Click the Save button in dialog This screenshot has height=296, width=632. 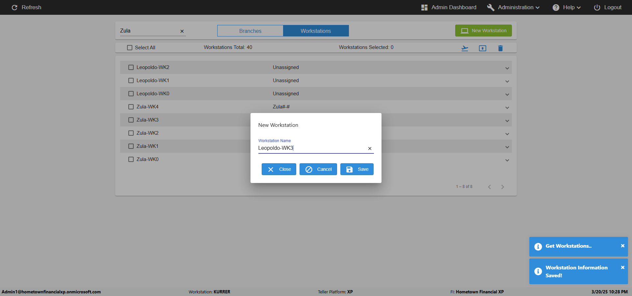[x=357, y=169]
